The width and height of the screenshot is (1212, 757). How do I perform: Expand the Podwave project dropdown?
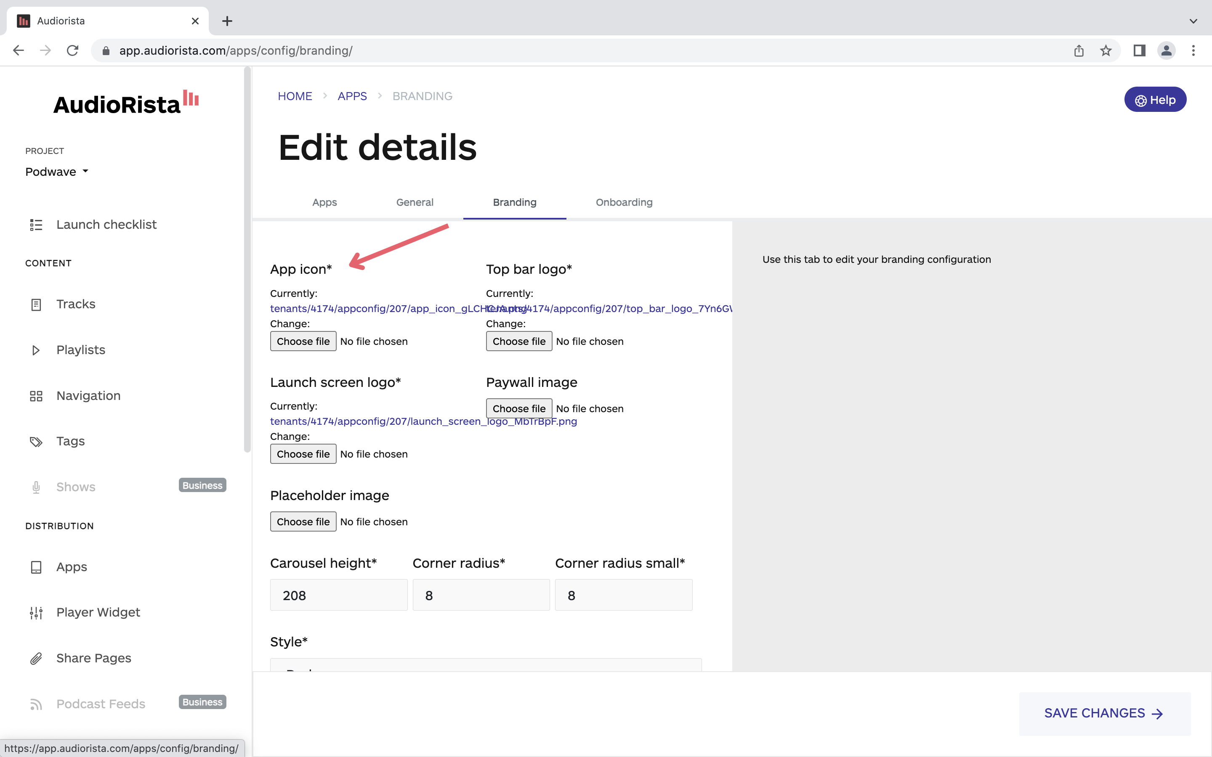(57, 172)
